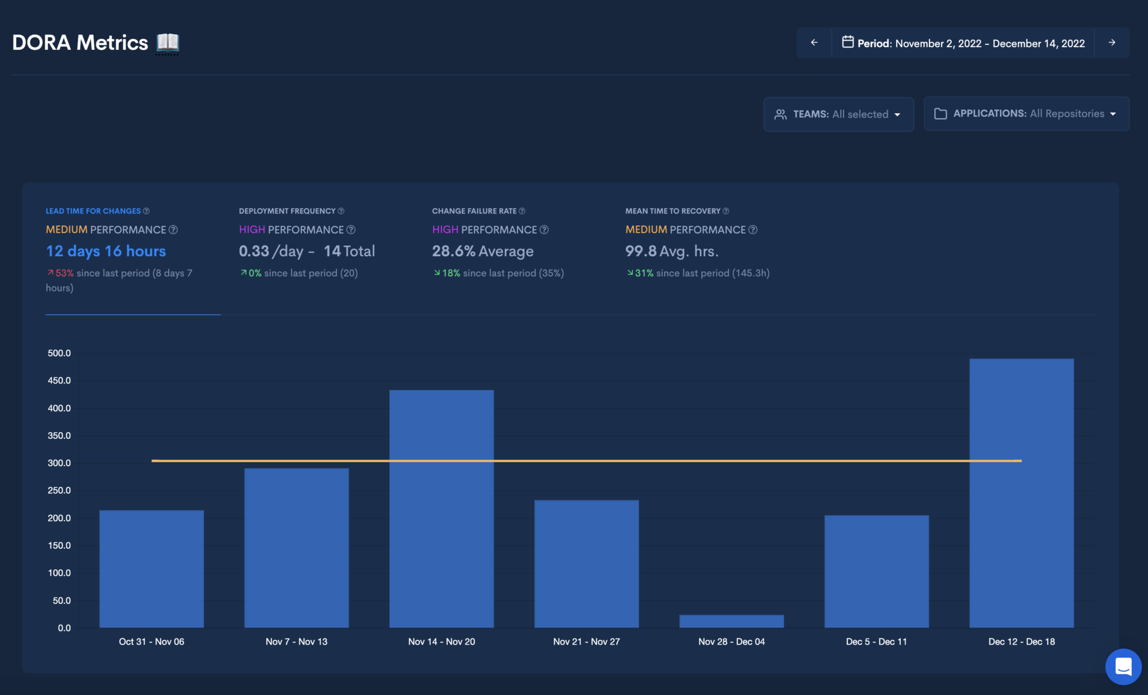
Task: Open the chat support bubble
Action: click(x=1123, y=666)
